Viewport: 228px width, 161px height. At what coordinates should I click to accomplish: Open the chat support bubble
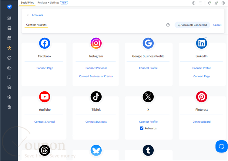pyautogui.click(x=221, y=146)
